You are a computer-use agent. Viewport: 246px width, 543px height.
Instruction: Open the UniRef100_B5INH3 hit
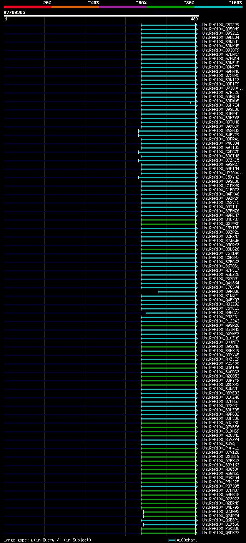point(221,329)
